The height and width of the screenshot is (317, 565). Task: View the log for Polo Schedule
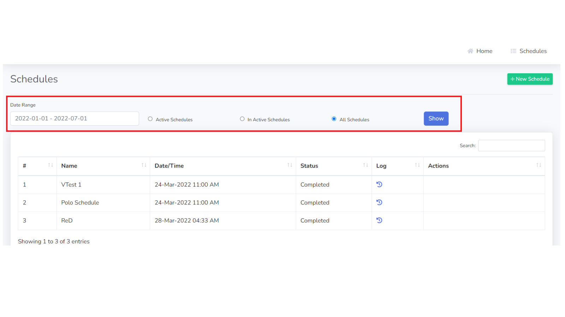(x=379, y=202)
